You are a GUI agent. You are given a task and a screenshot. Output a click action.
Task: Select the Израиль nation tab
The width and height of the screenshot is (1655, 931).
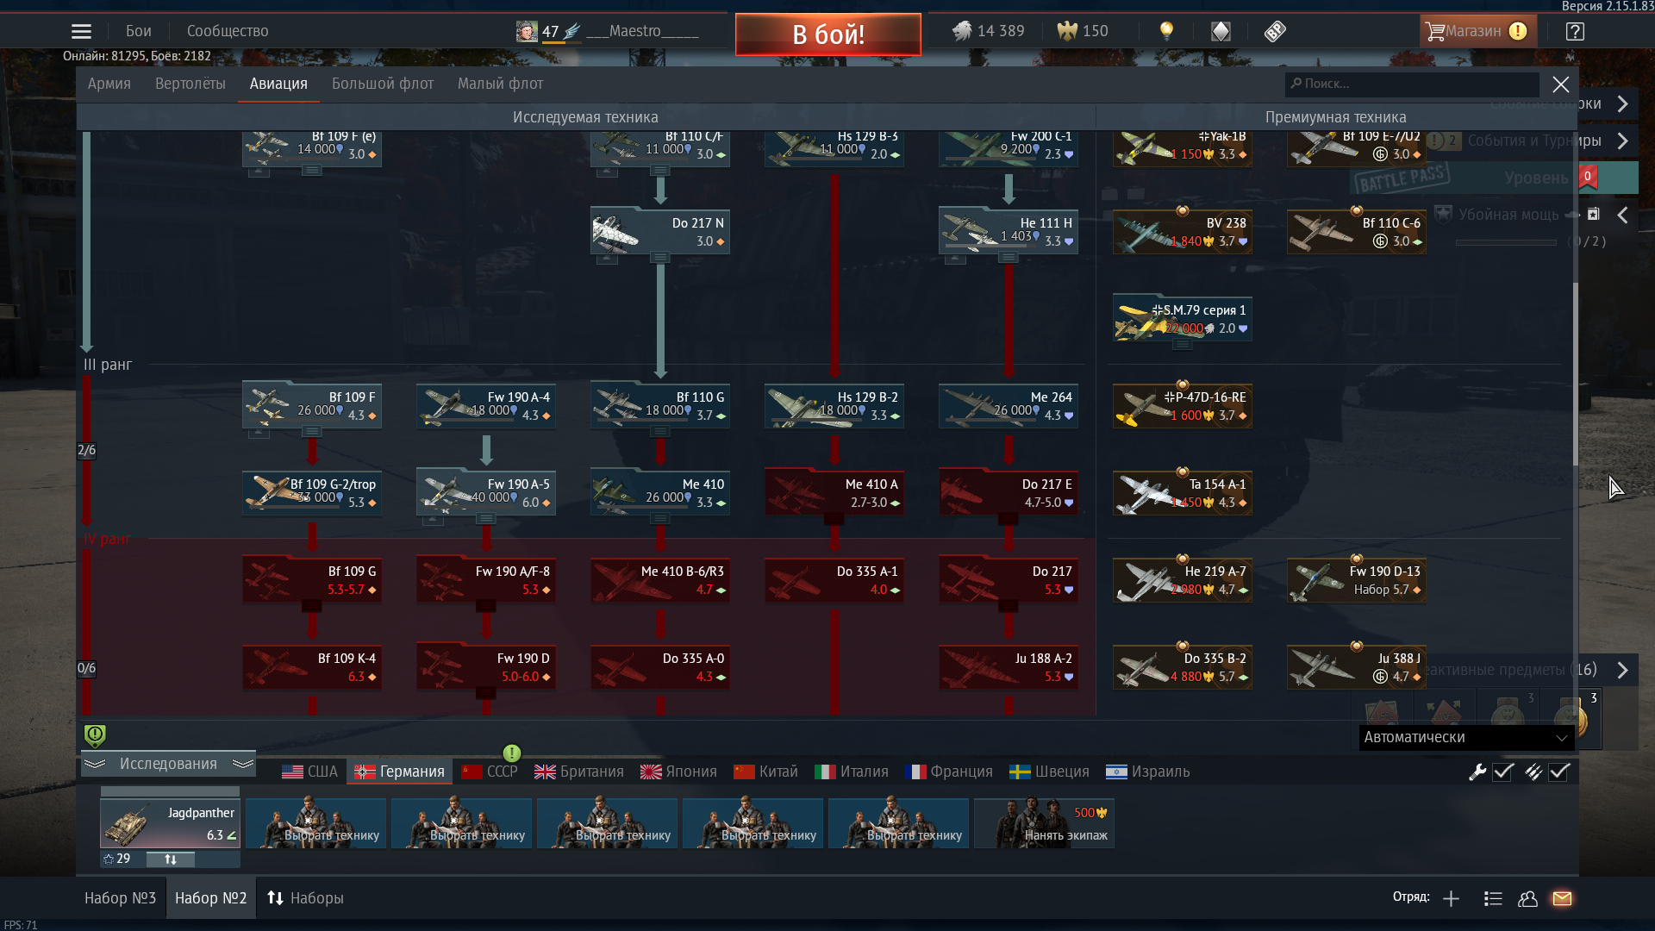pyautogui.click(x=1147, y=772)
